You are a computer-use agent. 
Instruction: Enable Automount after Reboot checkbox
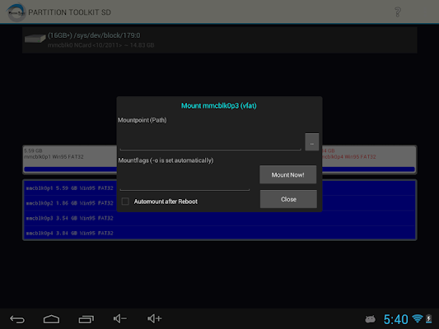click(x=125, y=202)
